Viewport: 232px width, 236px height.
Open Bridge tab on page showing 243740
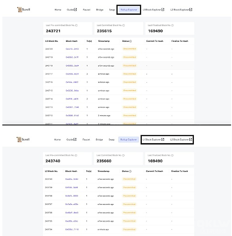(x=99, y=139)
